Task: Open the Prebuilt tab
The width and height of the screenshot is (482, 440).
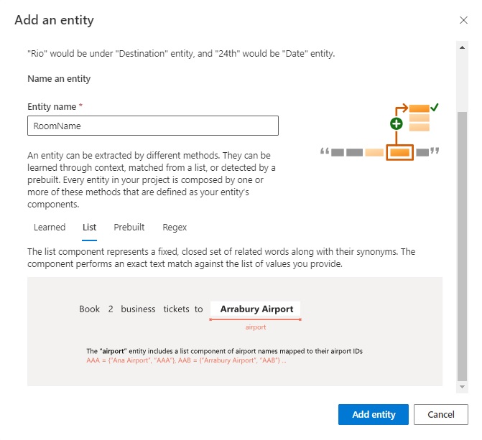Action: (x=129, y=228)
